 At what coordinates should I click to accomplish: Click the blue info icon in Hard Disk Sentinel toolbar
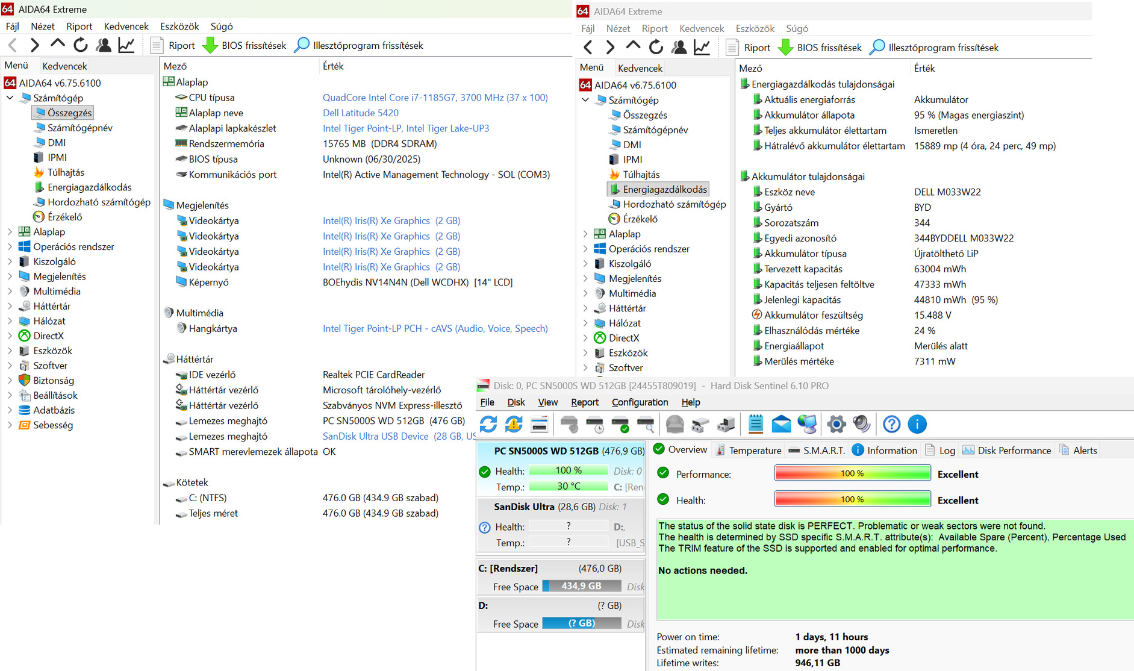click(917, 424)
